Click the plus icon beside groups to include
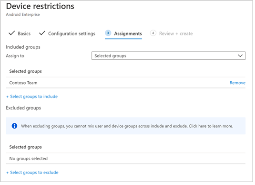The image size is (255, 185). tap(7, 97)
